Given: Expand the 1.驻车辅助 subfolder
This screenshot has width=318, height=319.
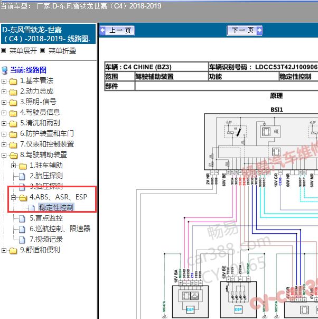Looking at the screenshot, I should [x=13, y=166].
